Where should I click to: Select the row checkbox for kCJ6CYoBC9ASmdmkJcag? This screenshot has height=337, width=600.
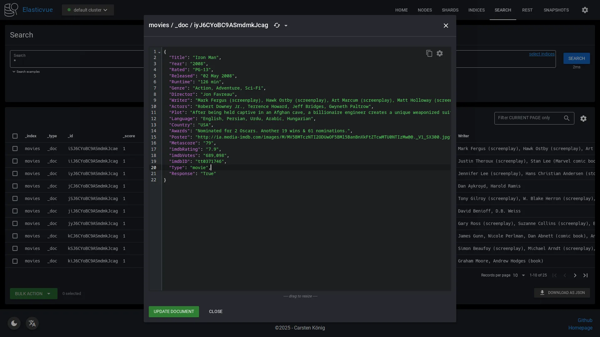click(15, 236)
